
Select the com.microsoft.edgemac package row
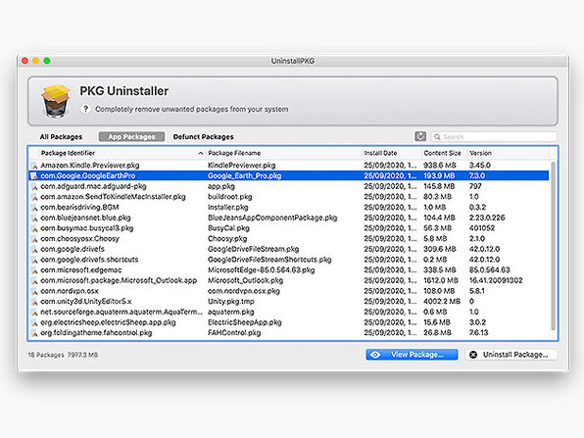point(289,270)
